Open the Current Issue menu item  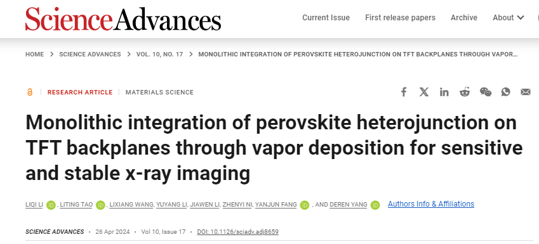pyautogui.click(x=326, y=18)
